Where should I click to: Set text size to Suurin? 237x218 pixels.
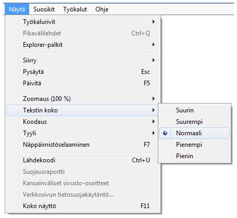coord(195,110)
